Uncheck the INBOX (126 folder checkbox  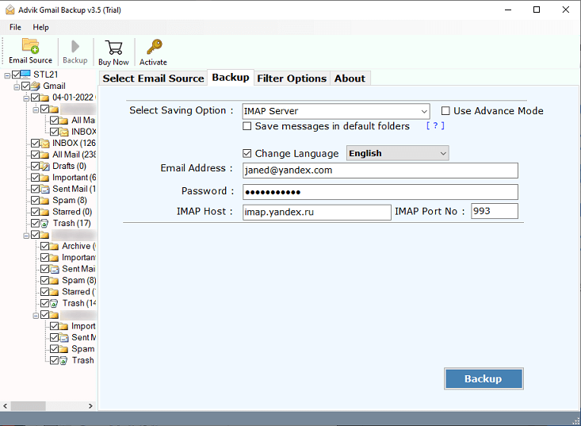(x=35, y=143)
